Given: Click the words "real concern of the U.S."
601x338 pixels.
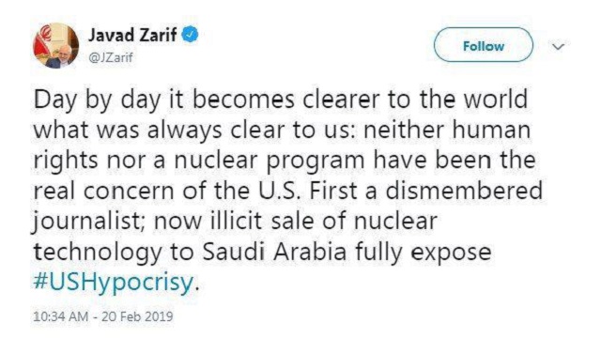Looking at the screenshot, I should [166, 191].
